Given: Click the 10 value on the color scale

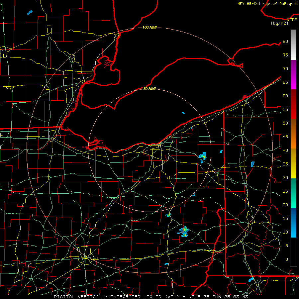Looking at the screenshot, I should coord(285,232).
